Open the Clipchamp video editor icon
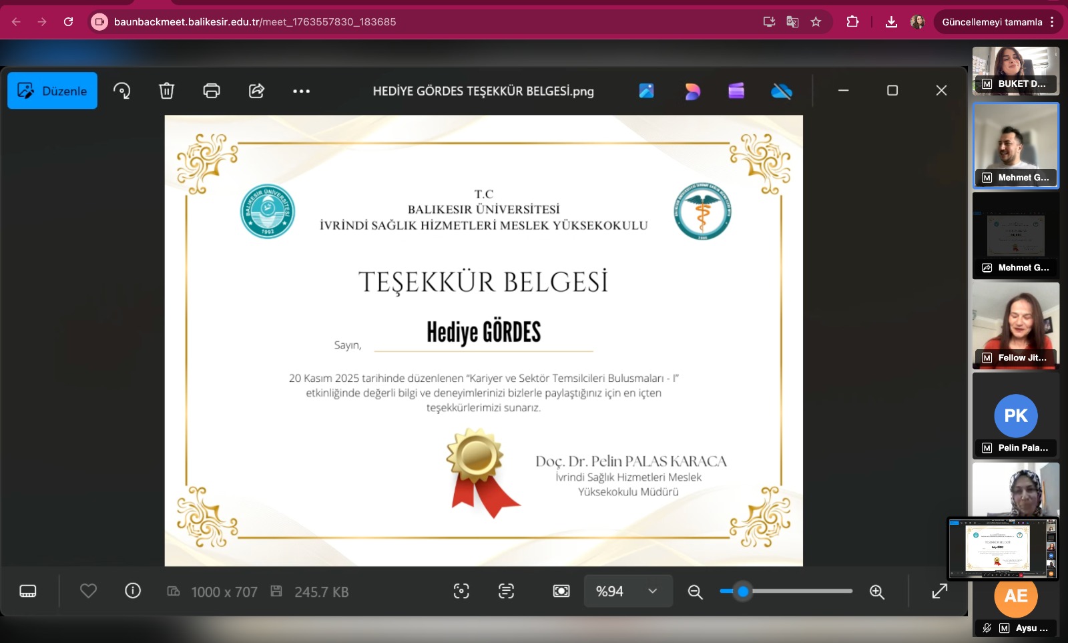Image resolution: width=1068 pixels, height=643 pixels. 736,91
